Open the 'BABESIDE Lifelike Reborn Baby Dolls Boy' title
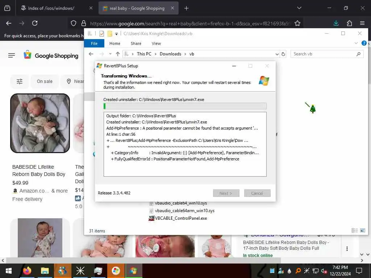 [x=39, y=170]
